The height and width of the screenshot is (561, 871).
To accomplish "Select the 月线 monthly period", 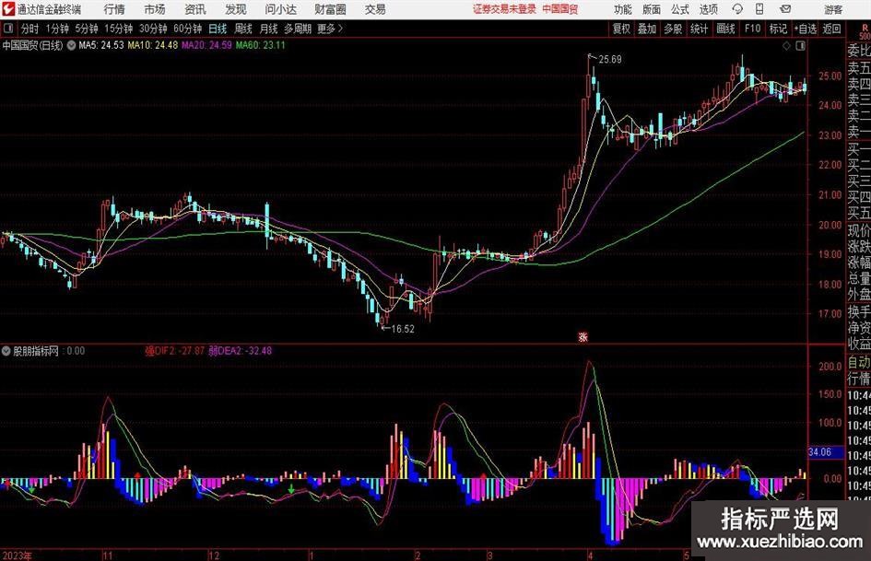I will (x=268, y=29).
